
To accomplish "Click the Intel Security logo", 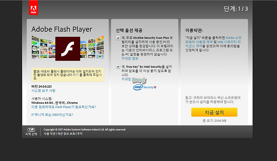I will 145,87.
